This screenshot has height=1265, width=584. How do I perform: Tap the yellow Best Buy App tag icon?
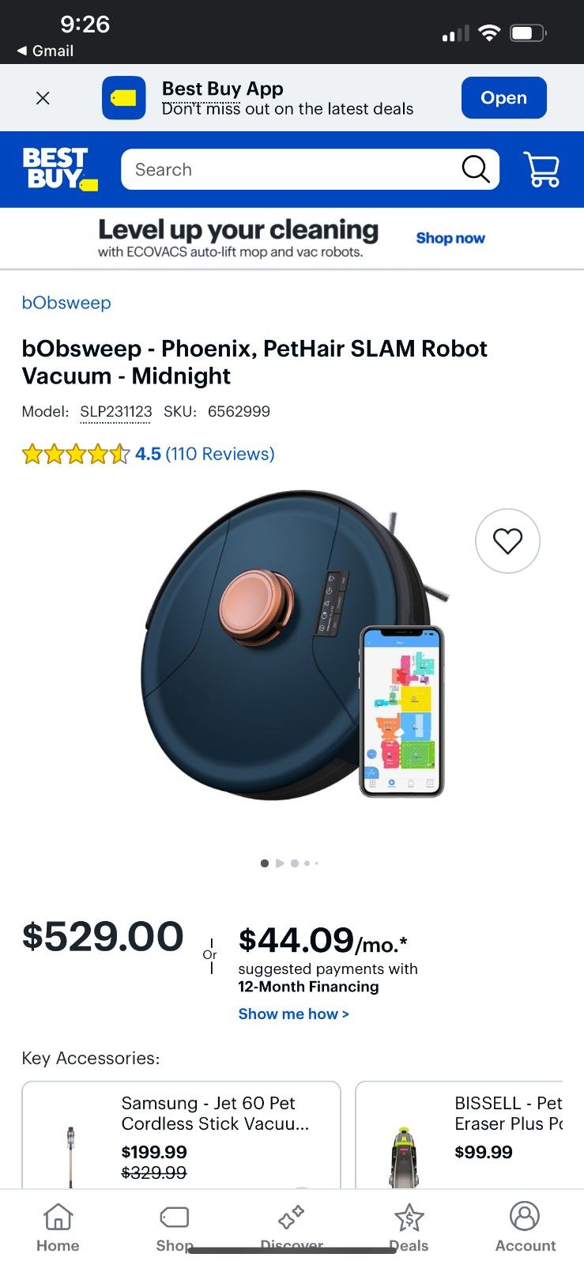click(122, 97)
